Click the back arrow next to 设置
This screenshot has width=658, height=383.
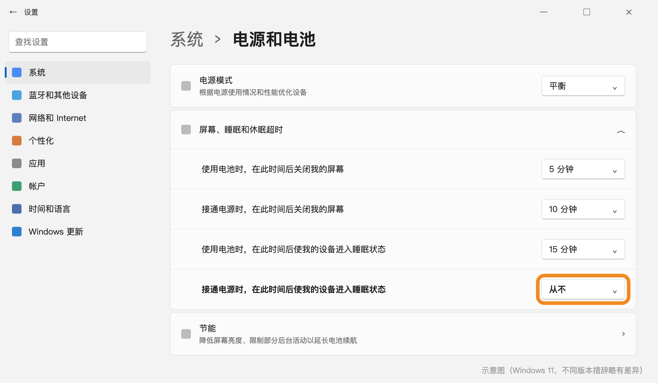pyautogui.click(x=13, y=12)
